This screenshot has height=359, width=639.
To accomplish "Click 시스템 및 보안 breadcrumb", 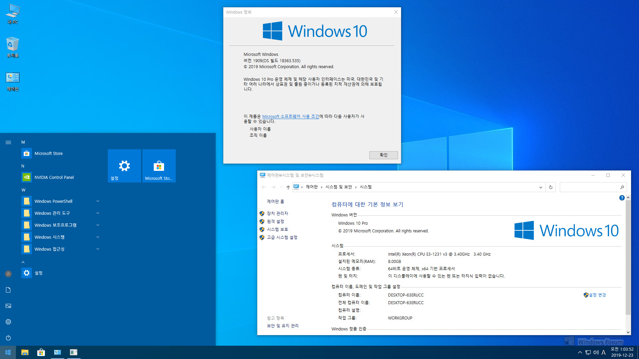I will click(x=339, y=187).
